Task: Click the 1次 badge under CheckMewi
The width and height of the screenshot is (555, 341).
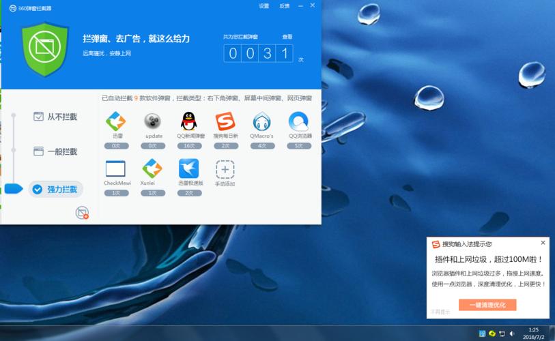Action: [x=117, y=193]
